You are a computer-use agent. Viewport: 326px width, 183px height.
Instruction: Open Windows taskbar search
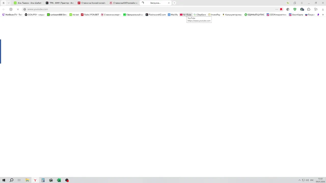(11, 180)
